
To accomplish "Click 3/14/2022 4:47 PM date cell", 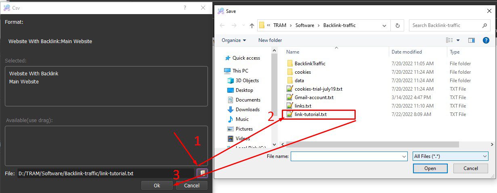I will tap(411, 98).
